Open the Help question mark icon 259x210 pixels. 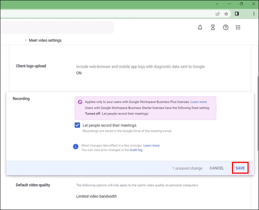[x=226, y=27]
